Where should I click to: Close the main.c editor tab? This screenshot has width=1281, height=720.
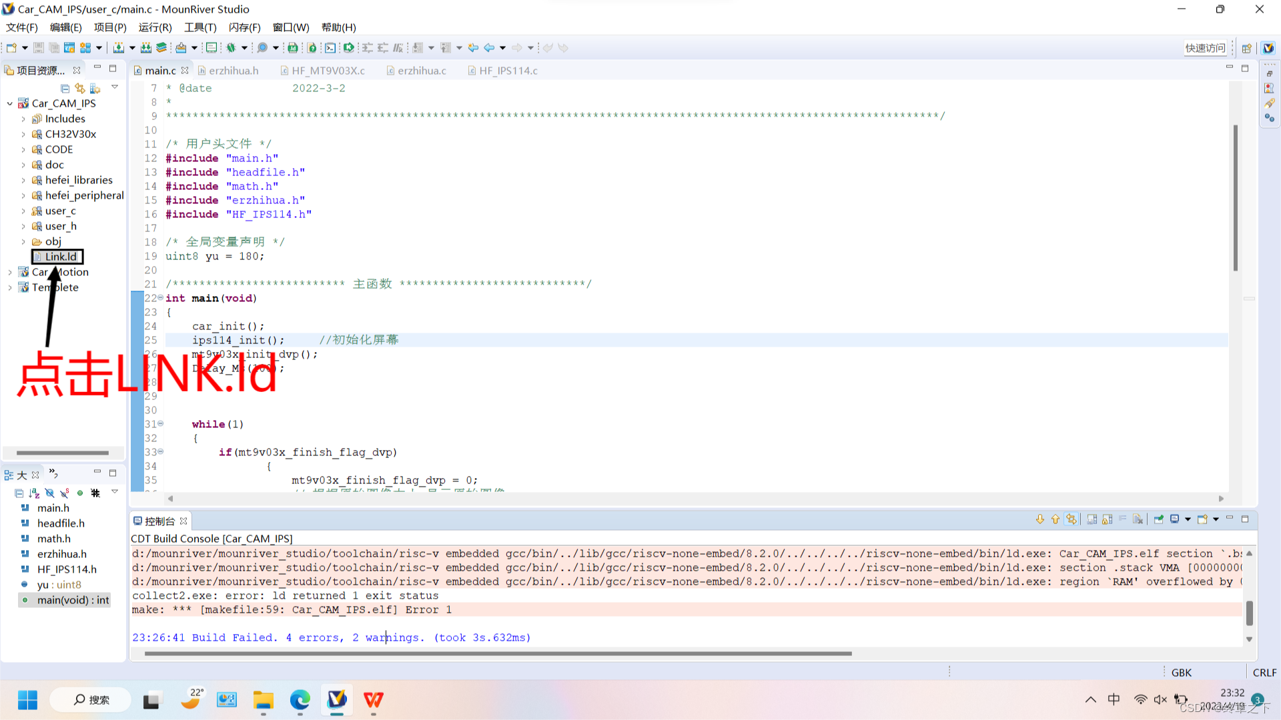(185, 71)
